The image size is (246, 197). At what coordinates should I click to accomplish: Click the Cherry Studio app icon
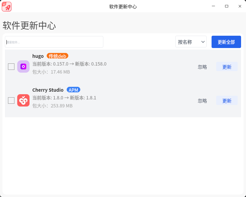pos(23,100)
